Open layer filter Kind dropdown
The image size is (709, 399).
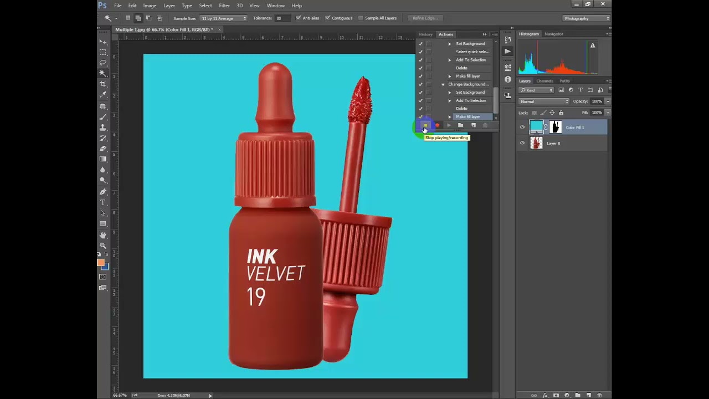[x=537, y=90]
